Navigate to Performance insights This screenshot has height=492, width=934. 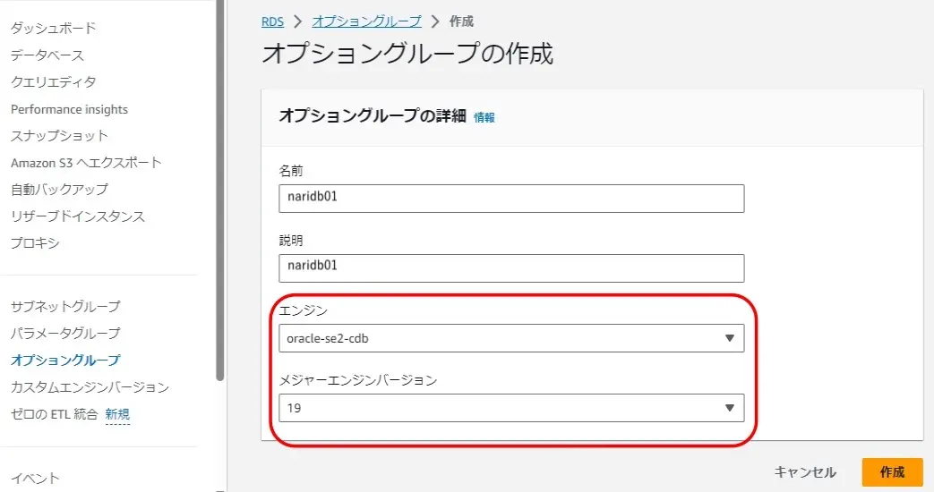[70, 109]
